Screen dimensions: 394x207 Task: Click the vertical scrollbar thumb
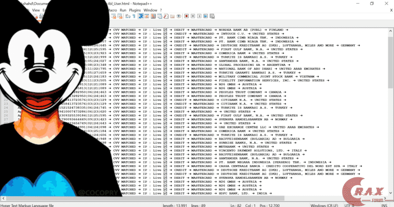[x=390, y=62]
